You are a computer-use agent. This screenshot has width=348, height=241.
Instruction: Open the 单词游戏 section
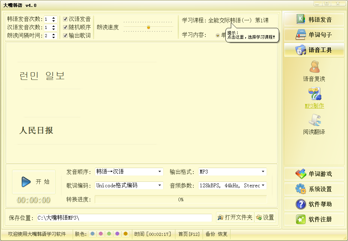[314, 174]
